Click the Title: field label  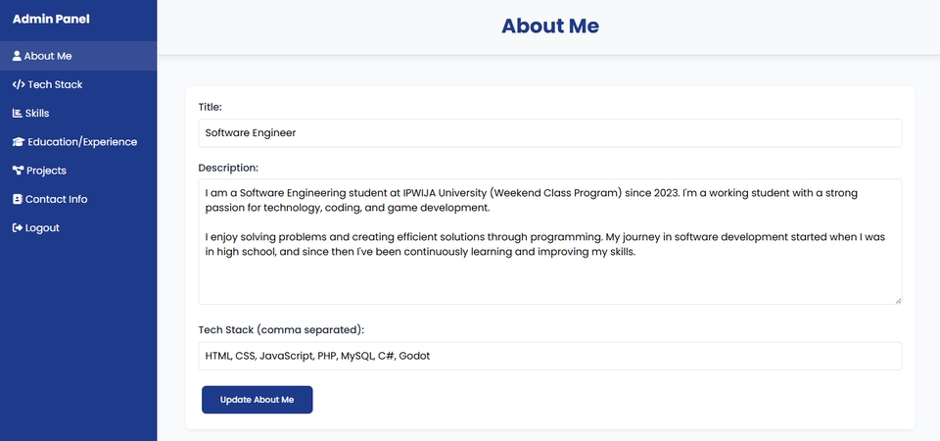pos(211,107)
